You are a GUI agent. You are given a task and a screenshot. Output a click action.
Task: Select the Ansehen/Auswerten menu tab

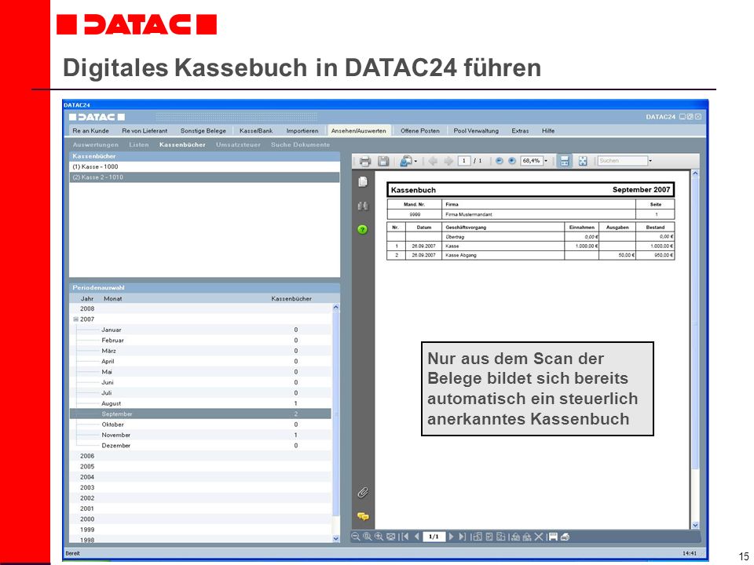coord(358,131)
